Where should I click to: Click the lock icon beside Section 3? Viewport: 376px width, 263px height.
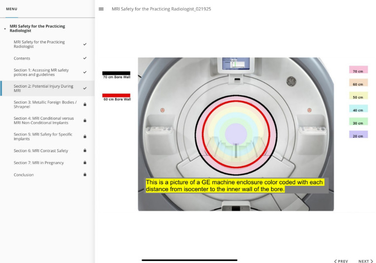pyautogui.click(x=85, y=104)
